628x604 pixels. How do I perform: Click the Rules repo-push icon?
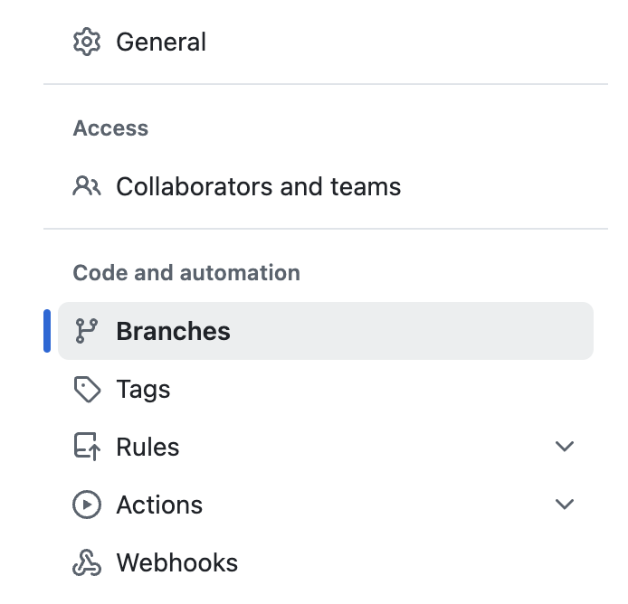87,447
